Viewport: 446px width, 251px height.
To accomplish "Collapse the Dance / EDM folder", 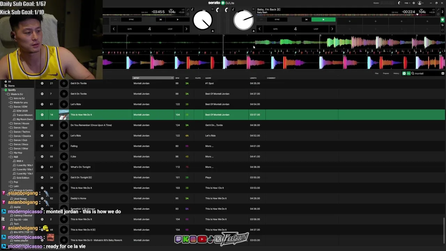I will [8, 107].
